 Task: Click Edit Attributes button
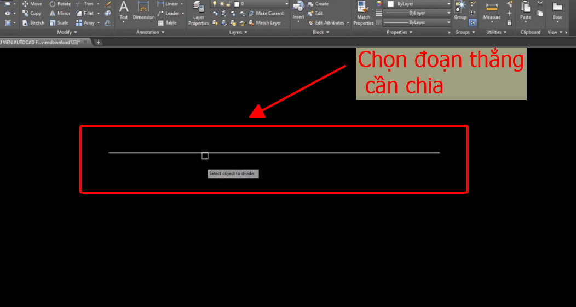[x=326, y=23]
